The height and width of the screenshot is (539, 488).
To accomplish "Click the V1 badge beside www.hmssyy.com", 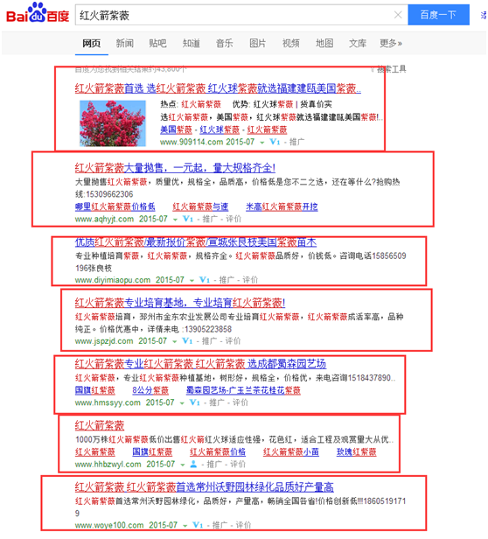I will [x=195, y=402].
